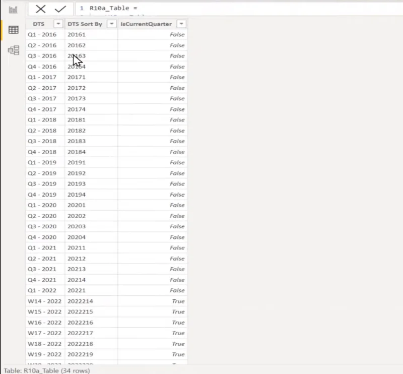Click the W18 - 2022 cell
This screenshot has width=403, height=374.
coord(45,344)
